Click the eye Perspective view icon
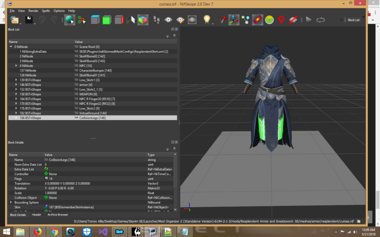The width and height of the screenshot is (380, 237). point(168,20)
